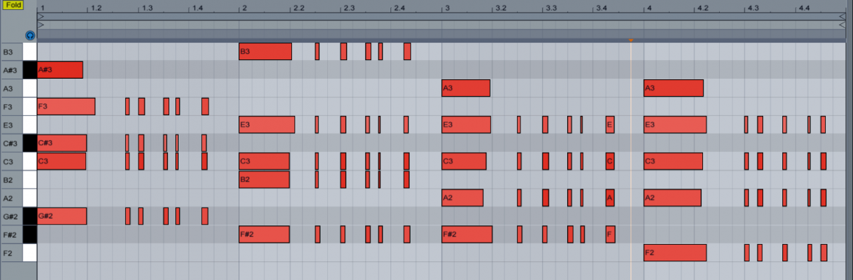Select the long F3 note at bar 1
This screenshot has width=853, height=280.
click(x=66, y=106)
